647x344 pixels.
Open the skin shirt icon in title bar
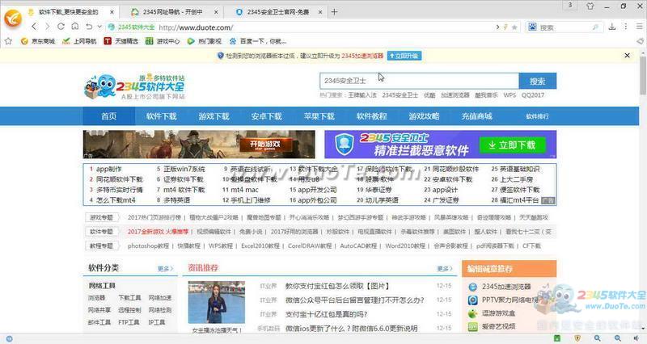coord(590,6)
